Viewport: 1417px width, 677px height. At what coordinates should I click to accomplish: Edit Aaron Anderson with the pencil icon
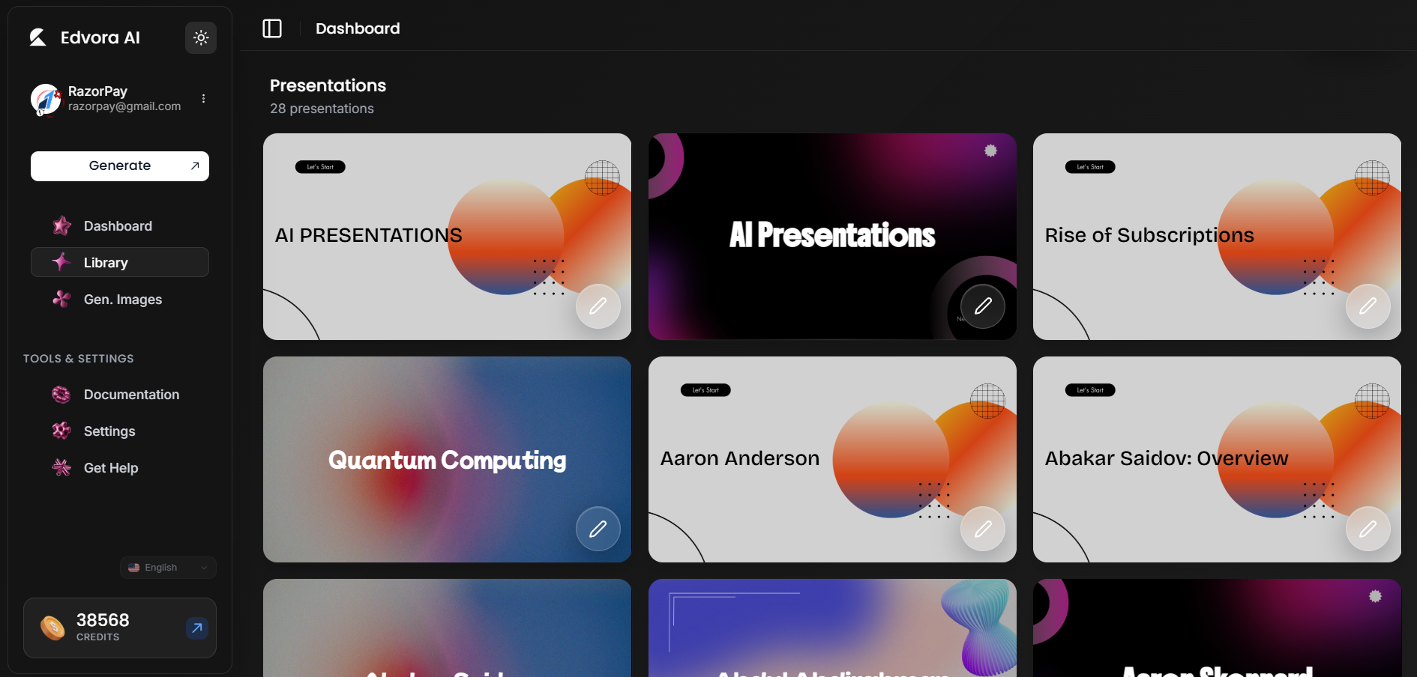(x=983, y=529)
